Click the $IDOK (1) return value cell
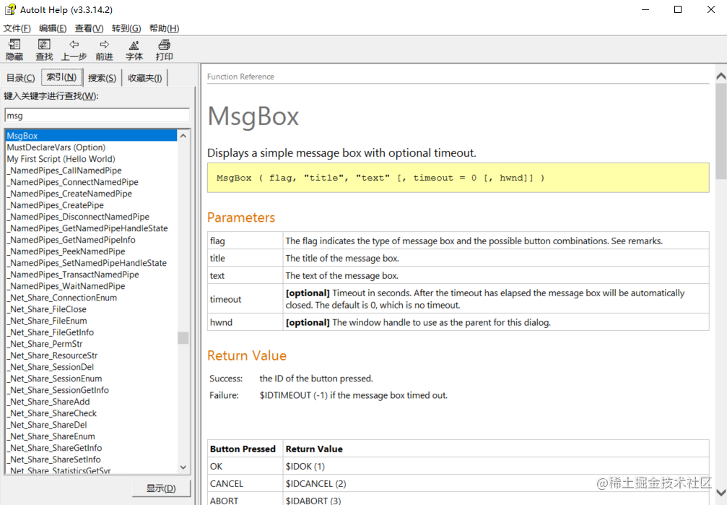The image size is (727, 505). click(496, 466)
